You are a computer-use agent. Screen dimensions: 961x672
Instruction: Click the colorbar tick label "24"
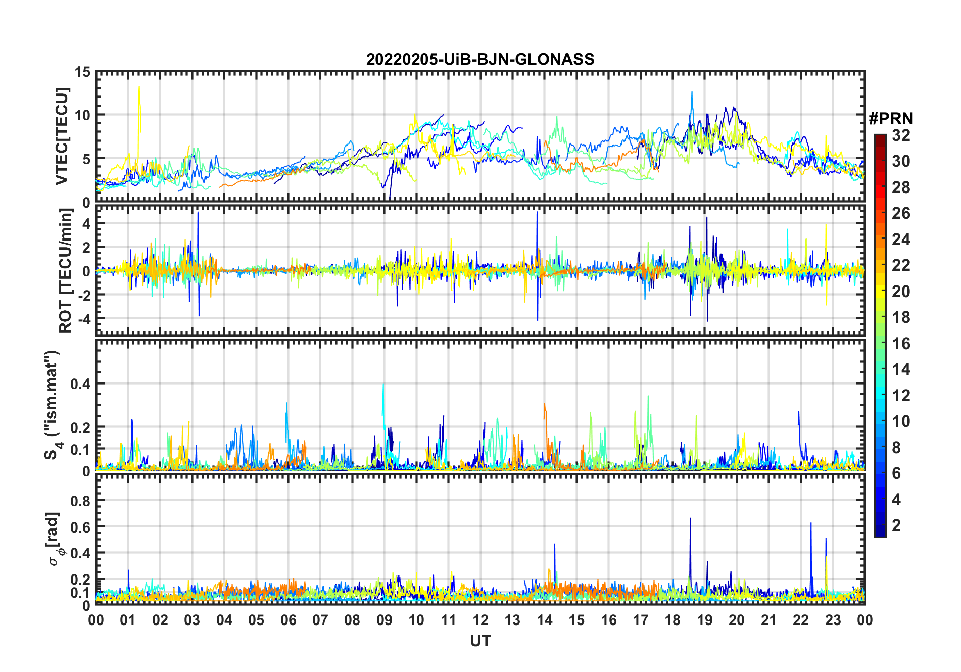click(x=901, y=239)
